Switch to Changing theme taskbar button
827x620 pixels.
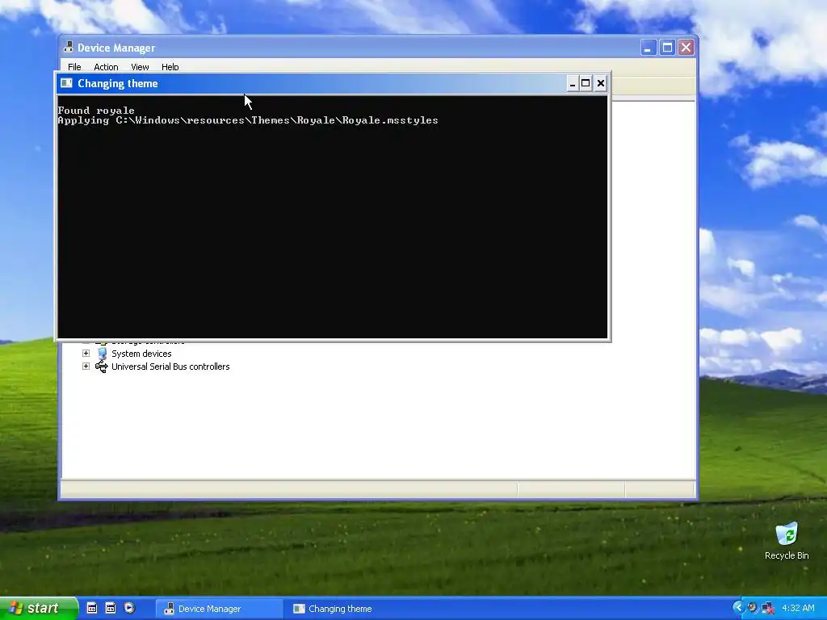pyautogui.click(x=349, y=609)
